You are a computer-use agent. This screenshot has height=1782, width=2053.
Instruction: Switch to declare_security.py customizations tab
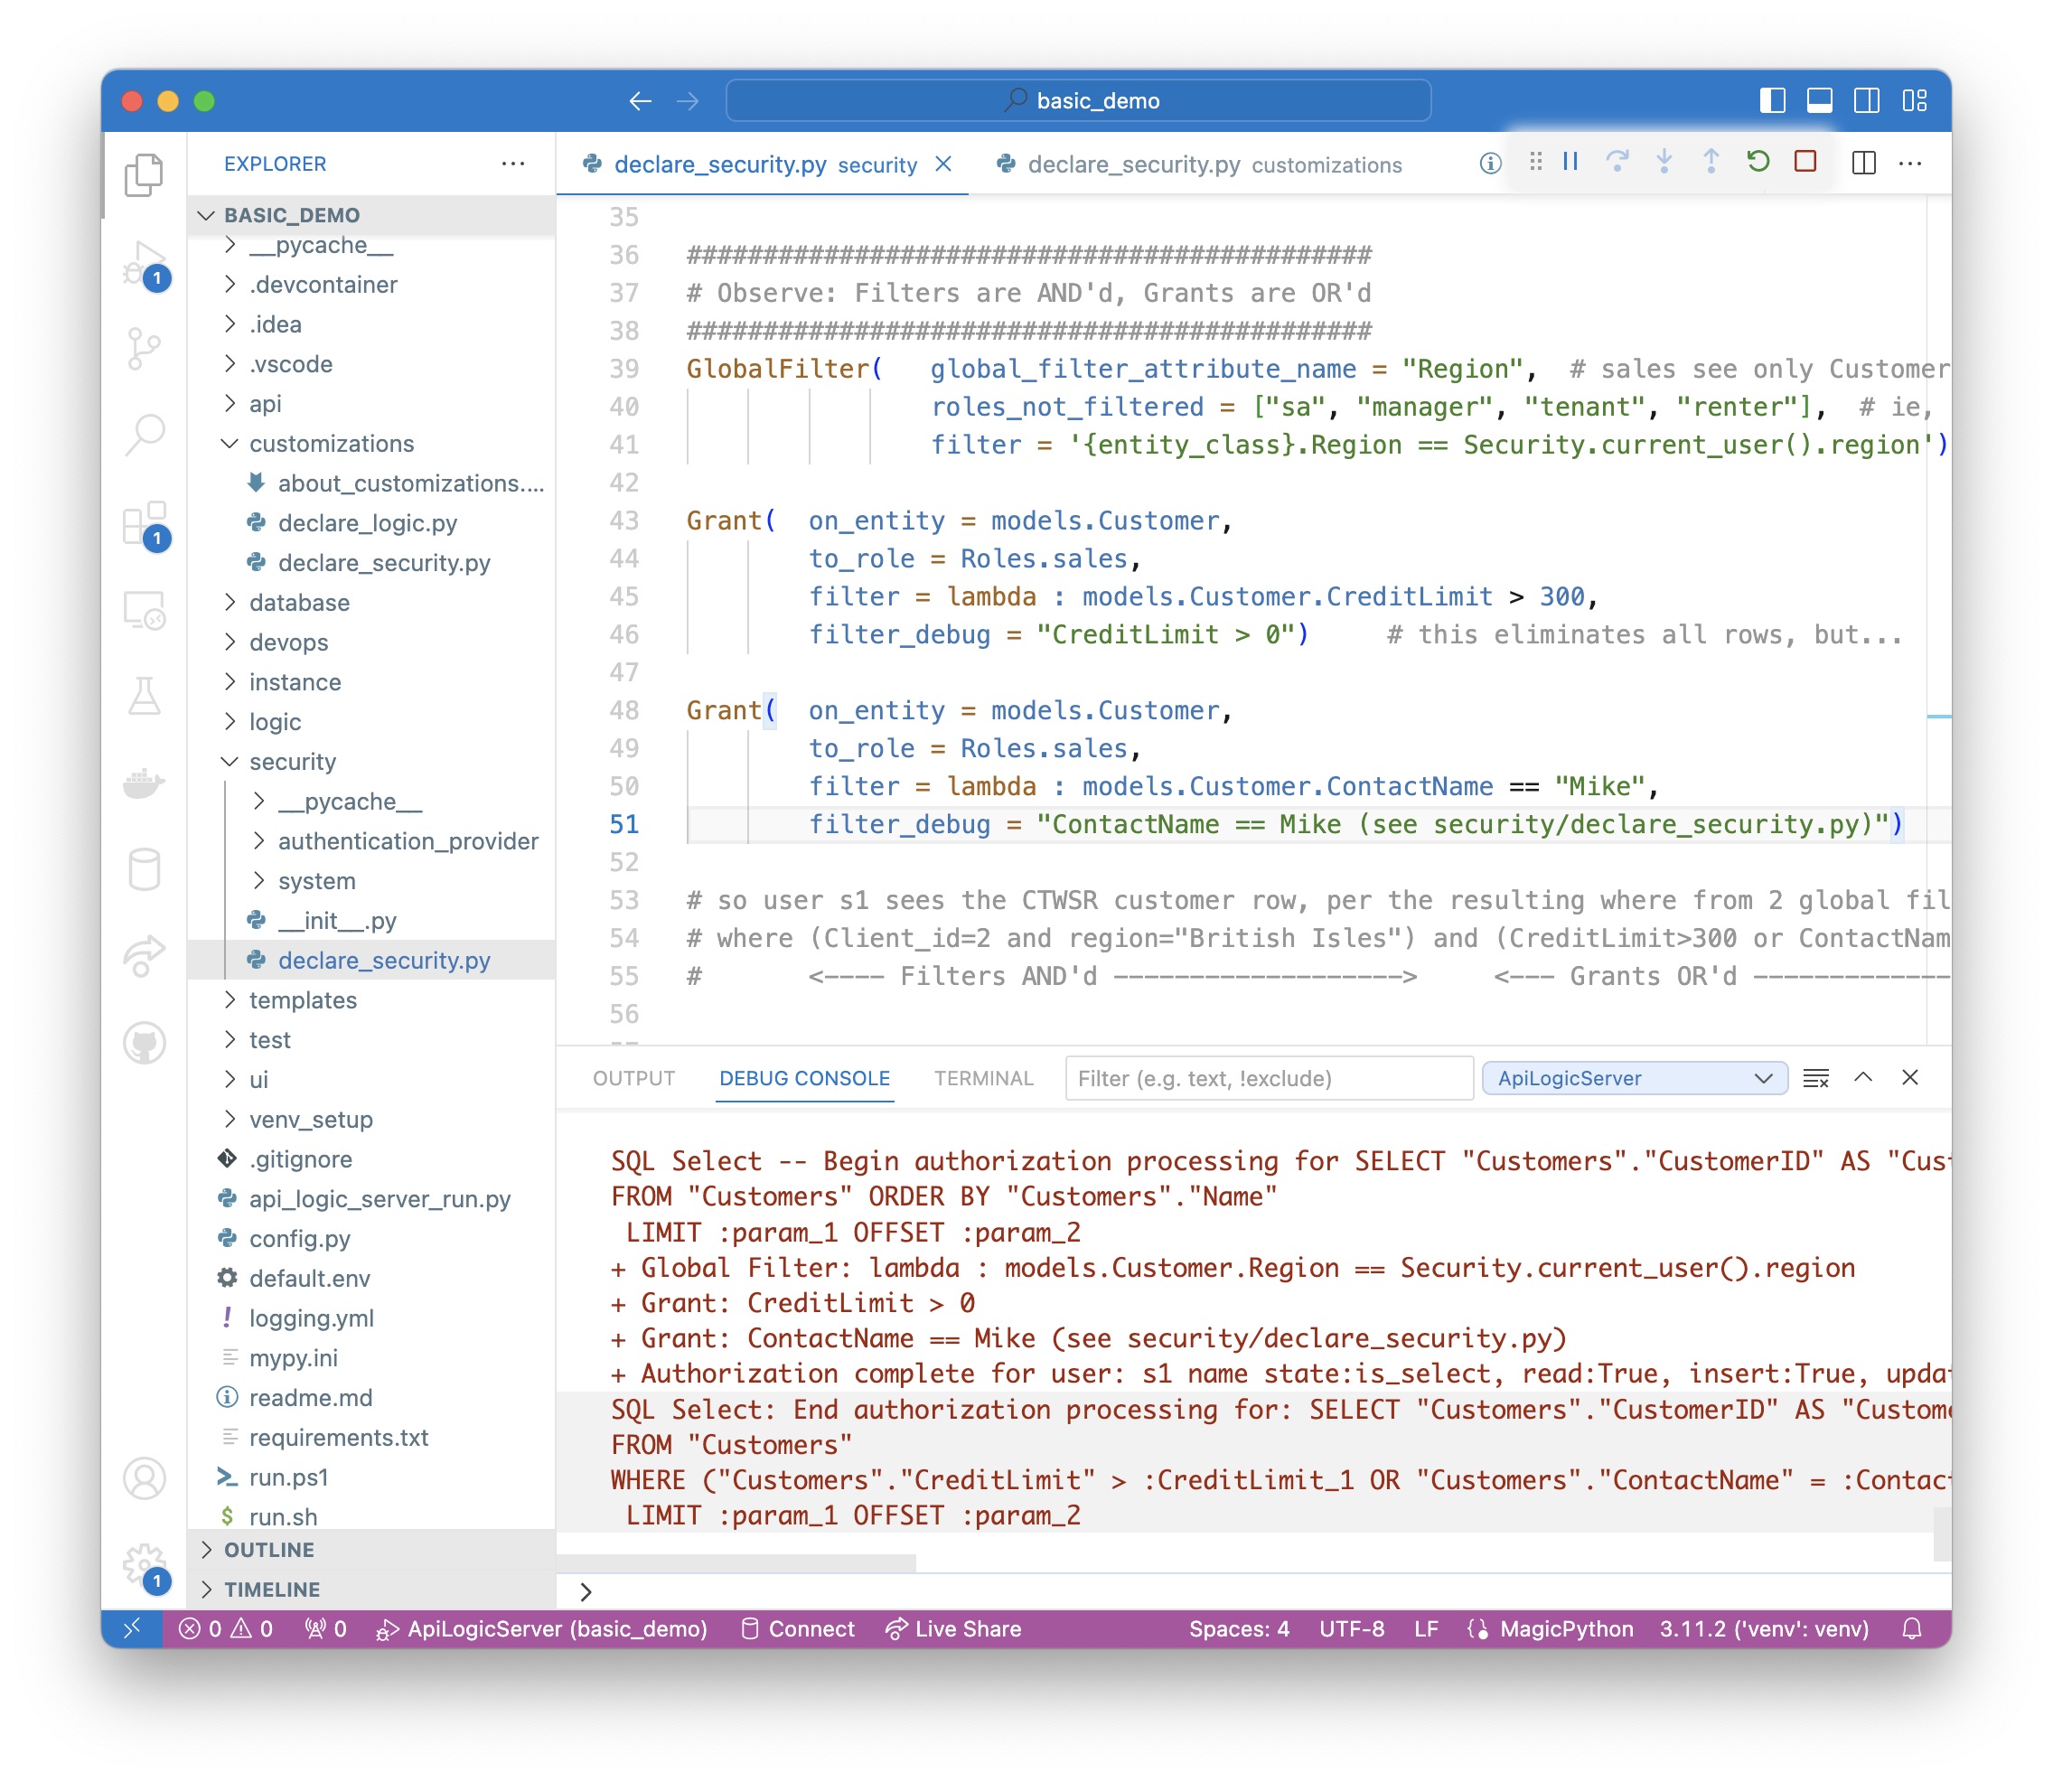point(1200,164)
